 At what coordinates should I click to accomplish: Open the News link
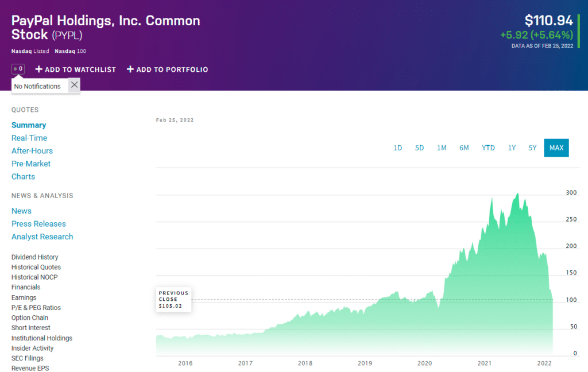click(21, 211)
